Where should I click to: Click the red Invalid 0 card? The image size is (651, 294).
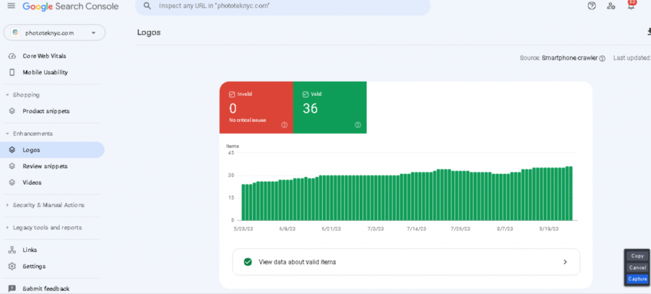pyautogui.click(x=256, y=107)
